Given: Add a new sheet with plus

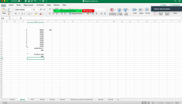Looking at the screenshot, I should [118, 99].
